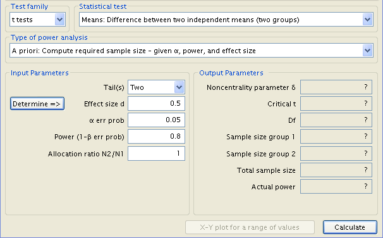383x238 pixels.
Task: Click the Input Parameters heading
Action: (40, 73)
